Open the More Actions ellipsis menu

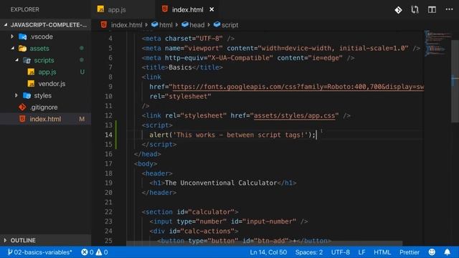(x=449, y=9)
